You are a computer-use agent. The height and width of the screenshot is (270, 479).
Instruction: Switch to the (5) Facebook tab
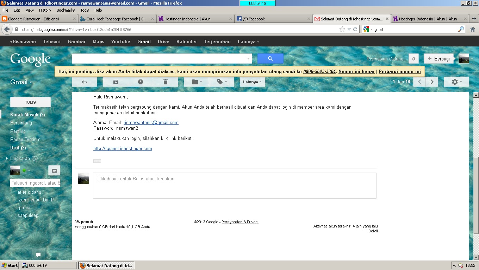click(x=273, y=19)
